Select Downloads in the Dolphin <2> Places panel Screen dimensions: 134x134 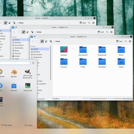[40, 57]
